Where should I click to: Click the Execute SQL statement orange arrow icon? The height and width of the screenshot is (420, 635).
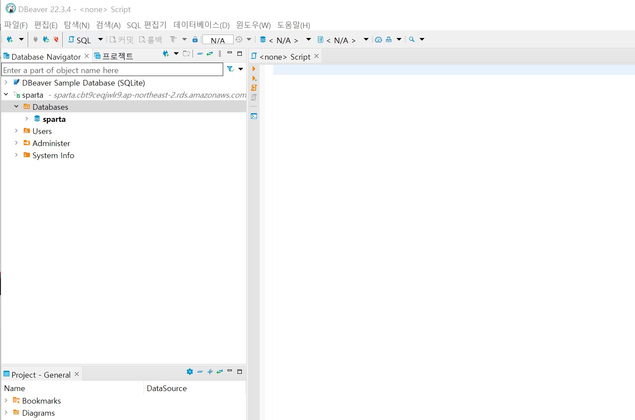[x=254, y=69]
